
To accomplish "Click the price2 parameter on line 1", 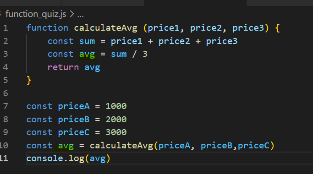I will pos(206,28).
